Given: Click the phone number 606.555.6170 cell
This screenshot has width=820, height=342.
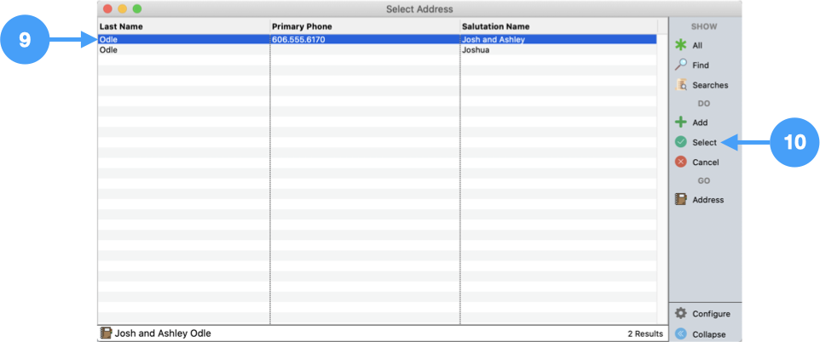Looking at the screenshot, I should [298, 39].
